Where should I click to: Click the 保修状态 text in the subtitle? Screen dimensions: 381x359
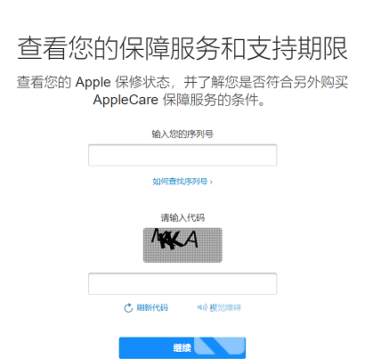[142, 82]
